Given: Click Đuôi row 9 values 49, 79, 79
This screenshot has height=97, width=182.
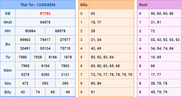Looking at the screenshot, I should 159,92.
